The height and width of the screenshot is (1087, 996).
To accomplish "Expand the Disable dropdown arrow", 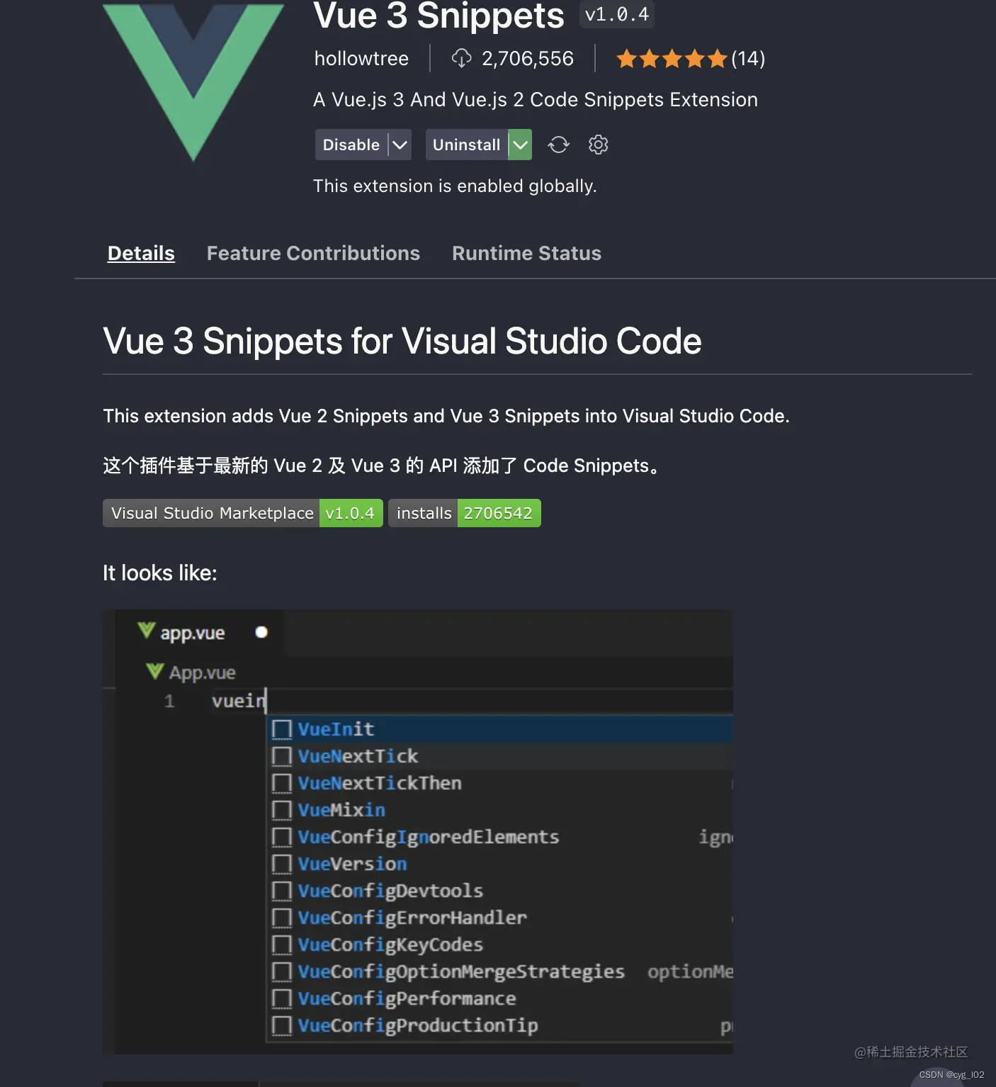I will point(400,145).
